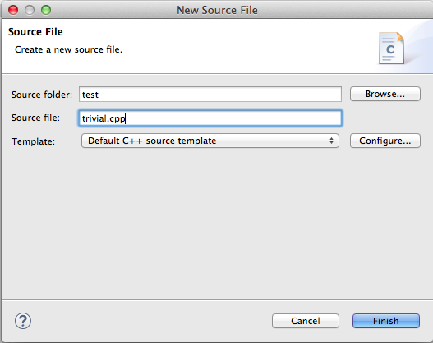
Task: Focus the Source folder field containing test
Action: tap(210, 95)
